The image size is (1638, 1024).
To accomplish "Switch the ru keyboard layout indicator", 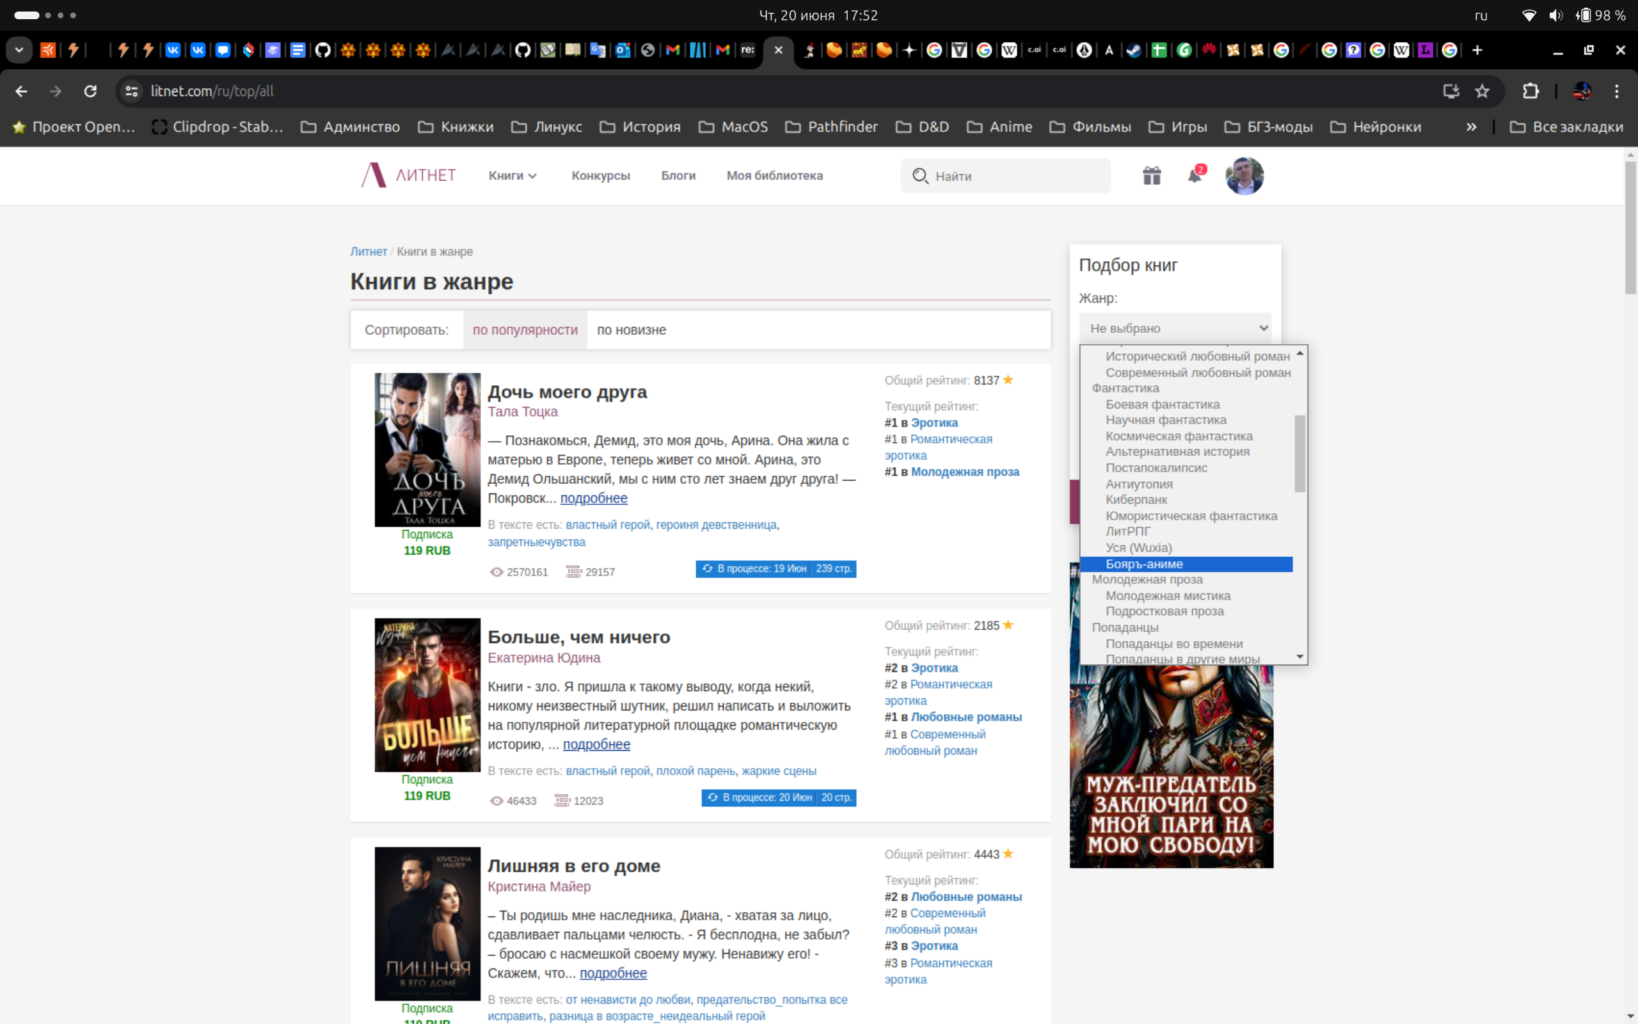I will click(1481, 15).
